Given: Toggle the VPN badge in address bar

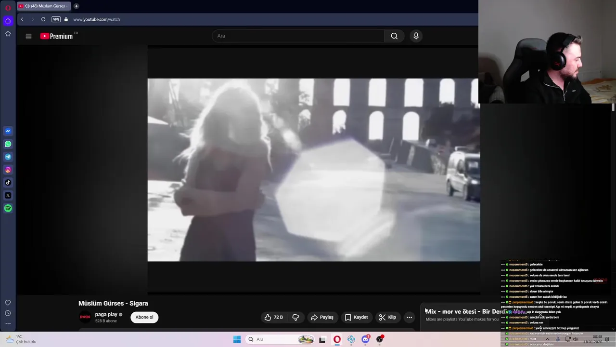Looking at the screenshot, I should tap(56, 19).
